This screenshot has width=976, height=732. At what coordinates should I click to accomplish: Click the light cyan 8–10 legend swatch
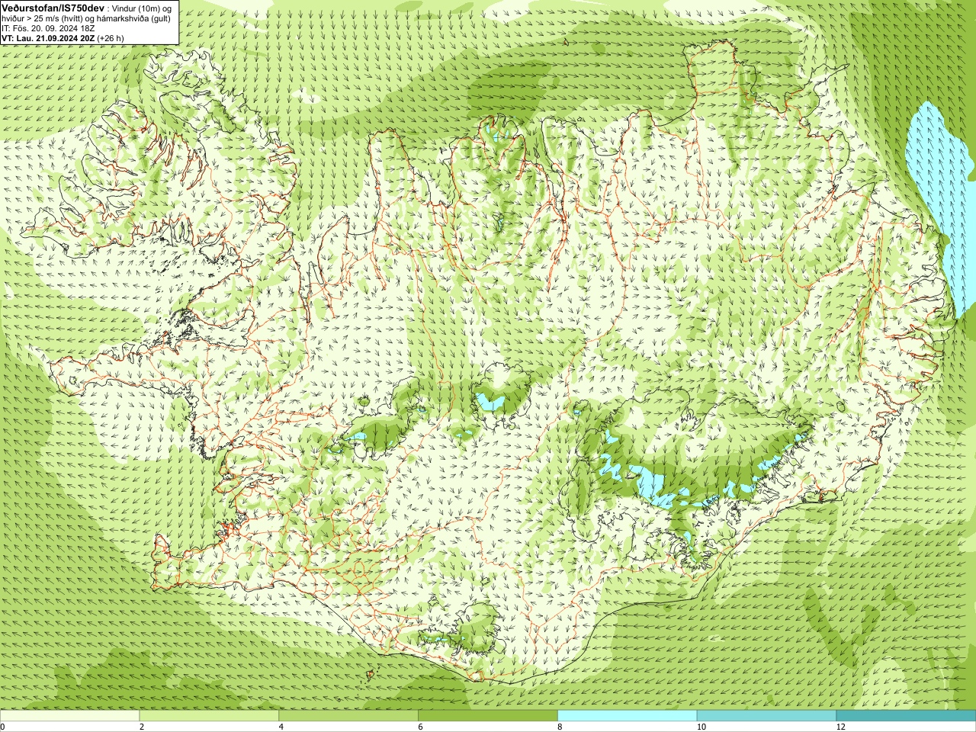click(x=628, y=716)
